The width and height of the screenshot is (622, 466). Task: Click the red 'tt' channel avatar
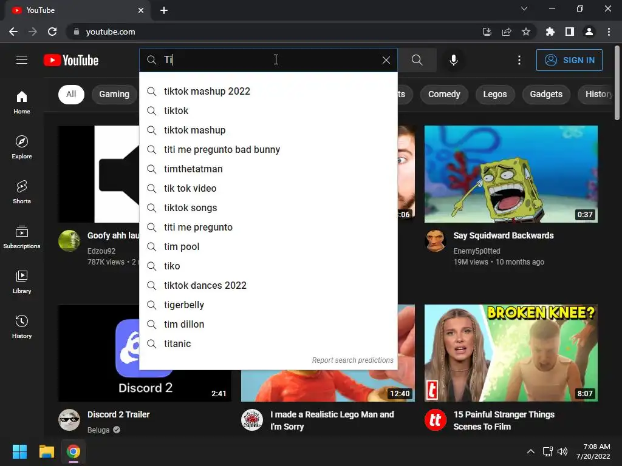point(435,420)
